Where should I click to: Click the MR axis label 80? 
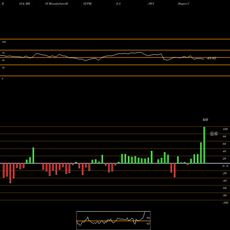click(224, 137)
